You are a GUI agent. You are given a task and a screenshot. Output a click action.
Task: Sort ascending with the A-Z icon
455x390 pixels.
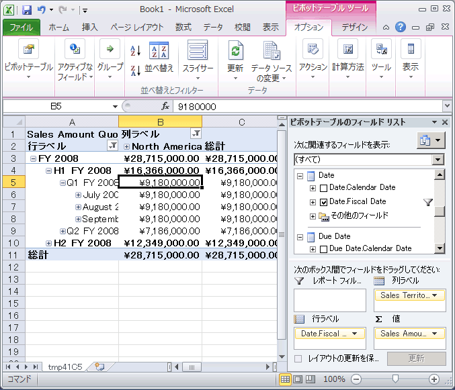tap(136, 51)
